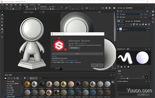Screen dimensions: 155x98
Task: Open the first menu in the menu bar
Action: tap(2, 5)
